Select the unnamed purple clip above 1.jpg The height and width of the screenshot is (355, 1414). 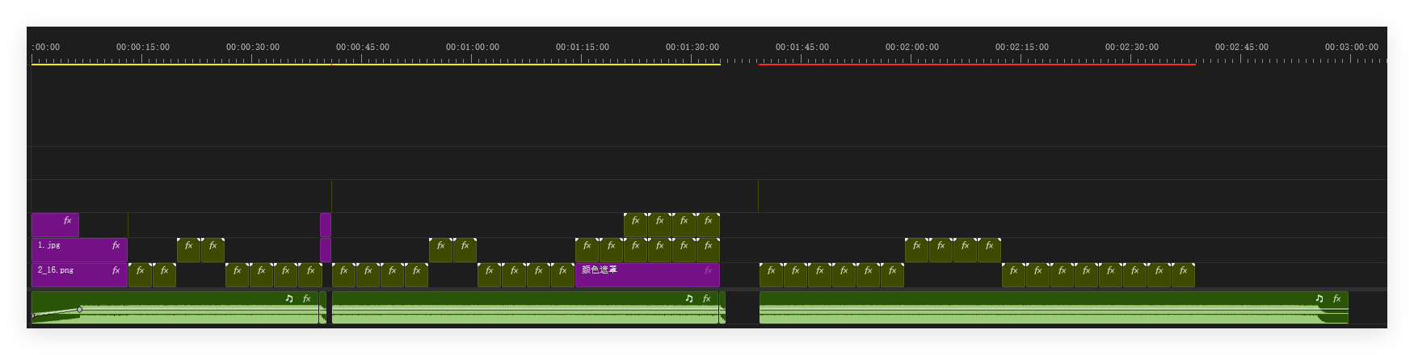point(55,225)
